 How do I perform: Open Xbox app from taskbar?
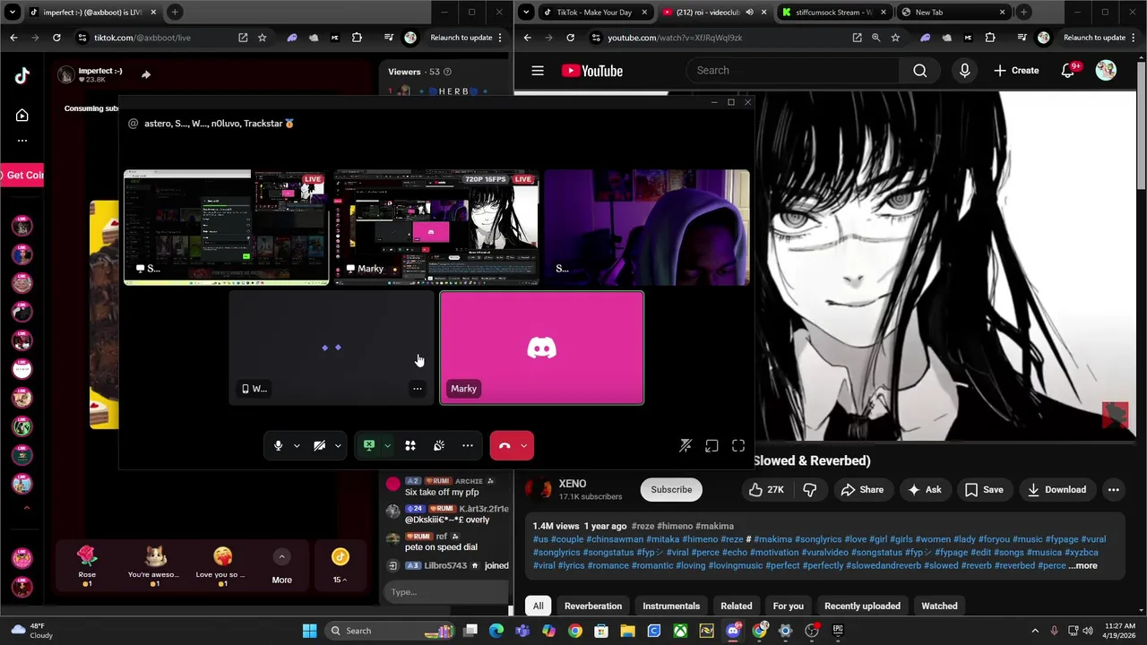coord(680,631)
